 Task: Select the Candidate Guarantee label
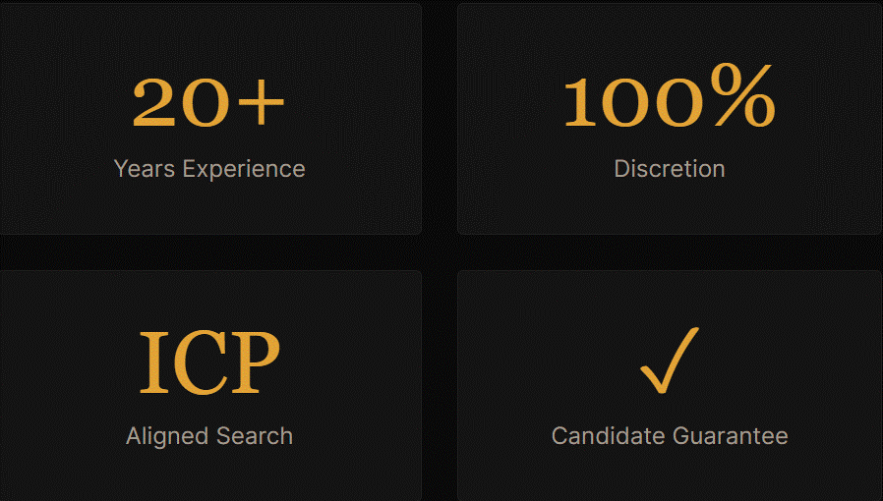pos(670,436)
